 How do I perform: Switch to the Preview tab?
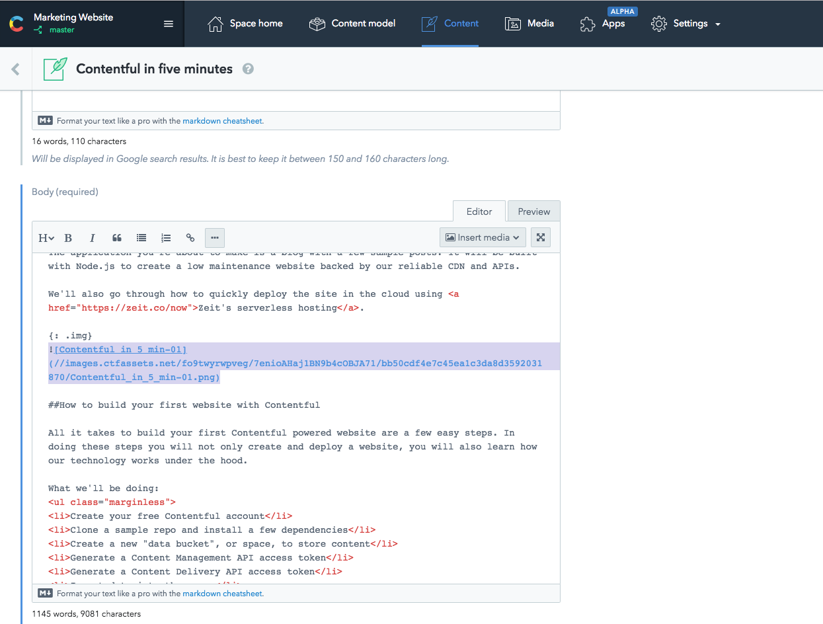pyautogui.click(x=534, y=212)
